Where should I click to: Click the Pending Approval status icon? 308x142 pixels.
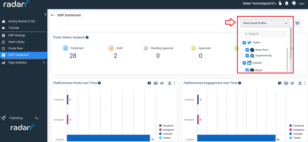[x=146, y=48]
